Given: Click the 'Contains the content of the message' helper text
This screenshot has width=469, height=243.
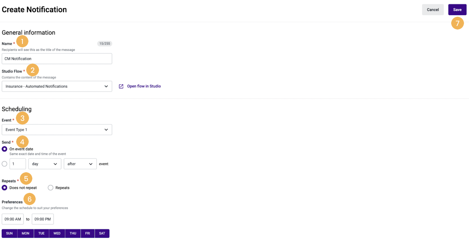Looking at the screenshot, I should tap(29, 77).
